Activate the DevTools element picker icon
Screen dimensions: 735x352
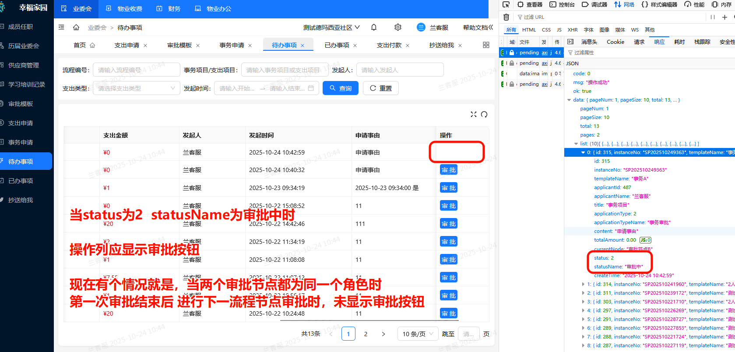(x=506, y=4)
